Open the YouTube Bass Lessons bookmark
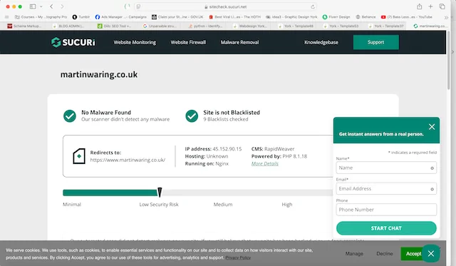Image resolution: width=456 pixels, height=266 pixels. [x=406, y=17]
